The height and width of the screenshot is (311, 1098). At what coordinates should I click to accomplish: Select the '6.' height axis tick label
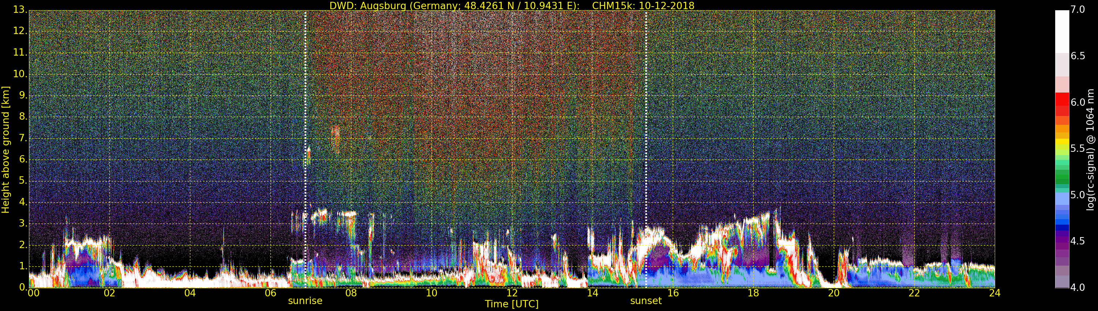(x=23, y=159)
